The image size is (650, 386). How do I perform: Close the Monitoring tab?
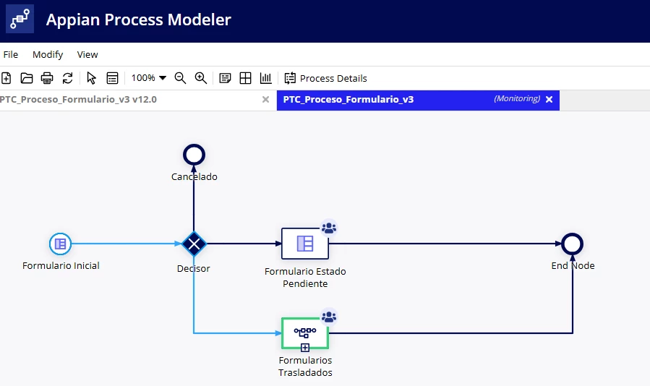(x=549, y=100)
